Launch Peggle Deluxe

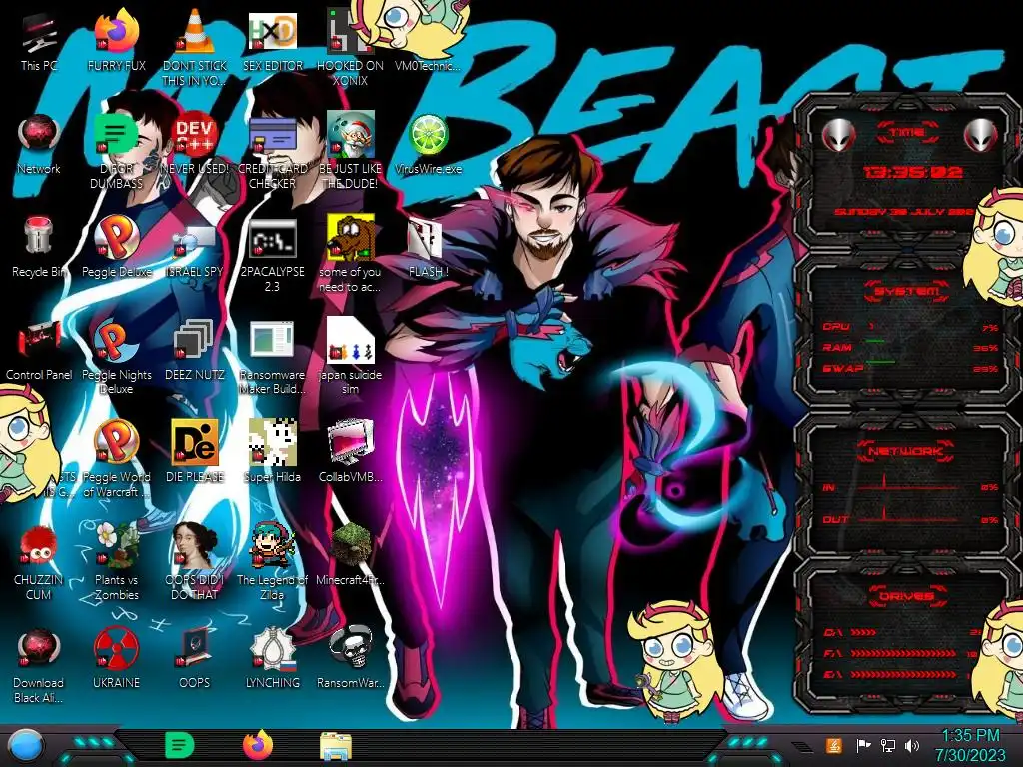point(117,248)
